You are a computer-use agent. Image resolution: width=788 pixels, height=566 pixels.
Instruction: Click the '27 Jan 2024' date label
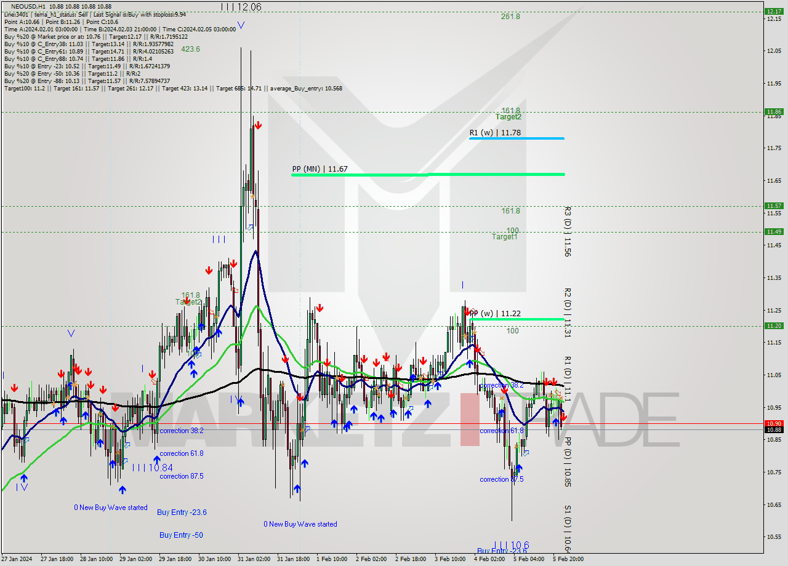pos(16,559)
